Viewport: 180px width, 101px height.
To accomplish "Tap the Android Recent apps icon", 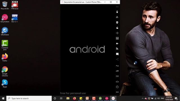I will coord(117,71).
